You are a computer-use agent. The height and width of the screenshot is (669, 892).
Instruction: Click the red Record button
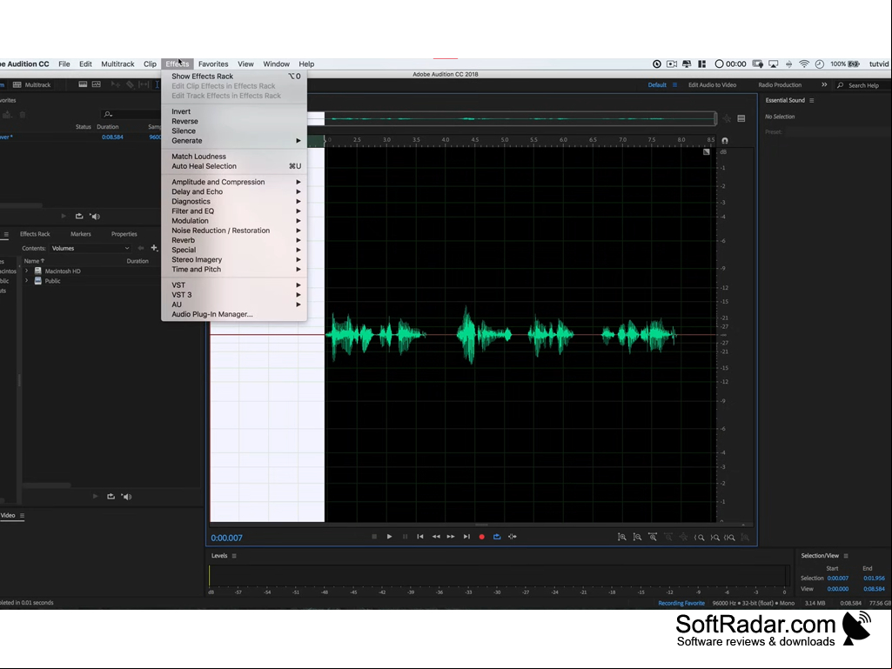pyautogui.click(x=482, y=537)
